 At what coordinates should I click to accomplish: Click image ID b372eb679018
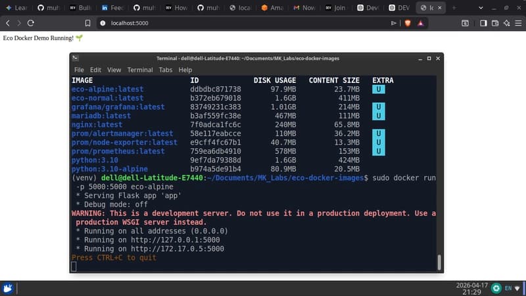216,98
